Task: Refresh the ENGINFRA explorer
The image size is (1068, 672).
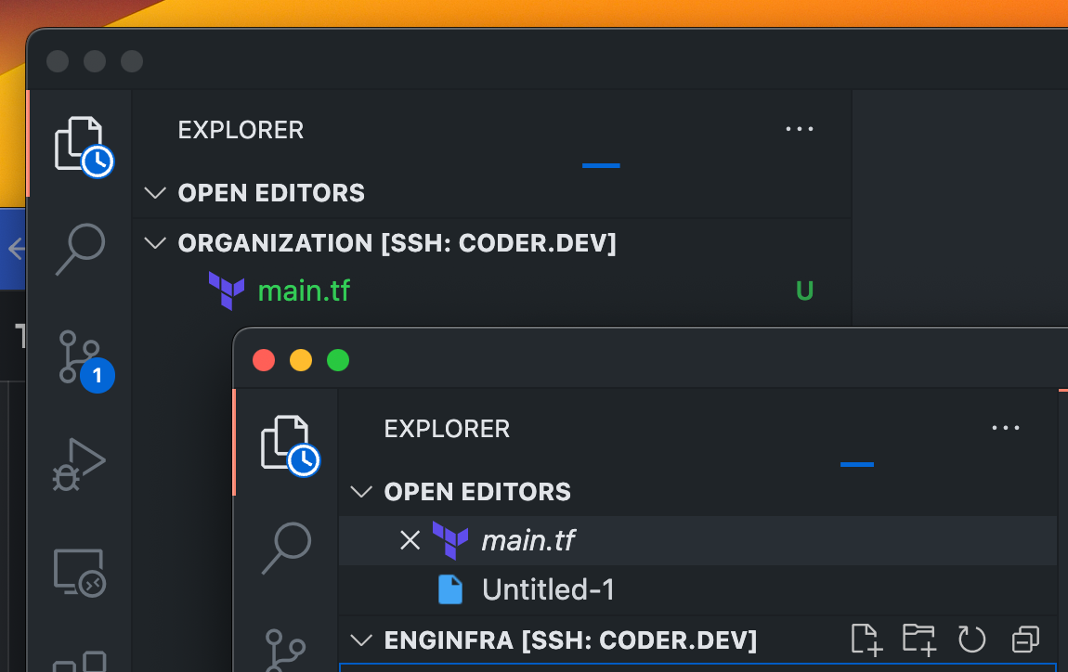Action: coord(971,639)
